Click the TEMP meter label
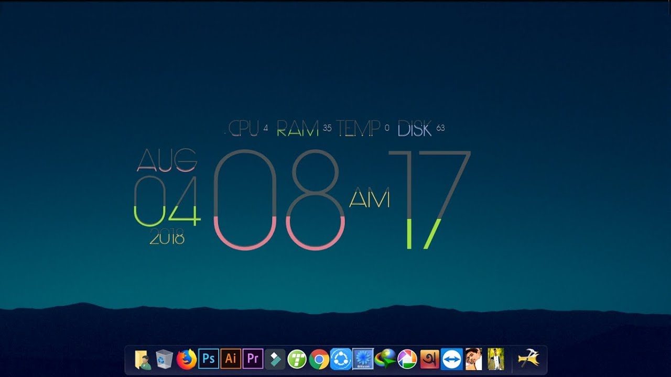 point(359,128)
